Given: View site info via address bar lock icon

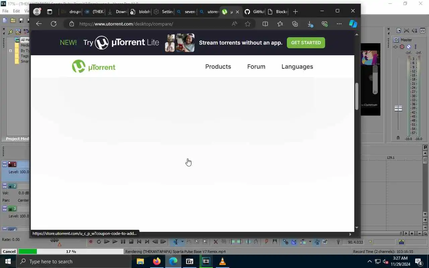Looking at the screenshot, I should (x=71, y=24).
